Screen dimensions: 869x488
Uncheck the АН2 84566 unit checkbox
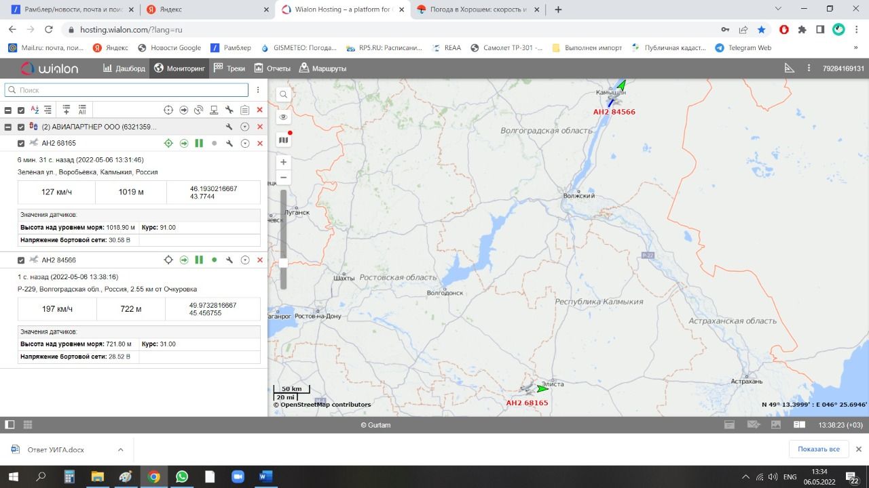pyautogui.click(x=21, y=260)
